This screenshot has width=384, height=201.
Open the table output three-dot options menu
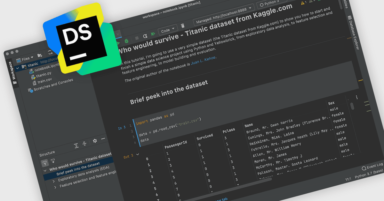[357, 97]
